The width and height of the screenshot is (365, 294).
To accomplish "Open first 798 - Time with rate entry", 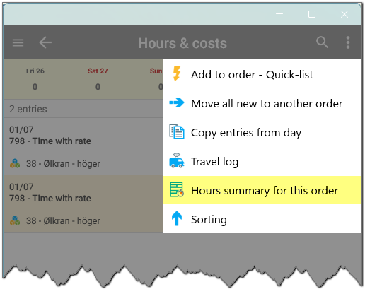I will pyautogui.click(x=83, y=146).
